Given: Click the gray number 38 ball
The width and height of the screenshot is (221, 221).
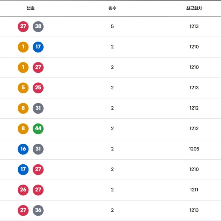Looking at the screenshot, I should [38, 27].
